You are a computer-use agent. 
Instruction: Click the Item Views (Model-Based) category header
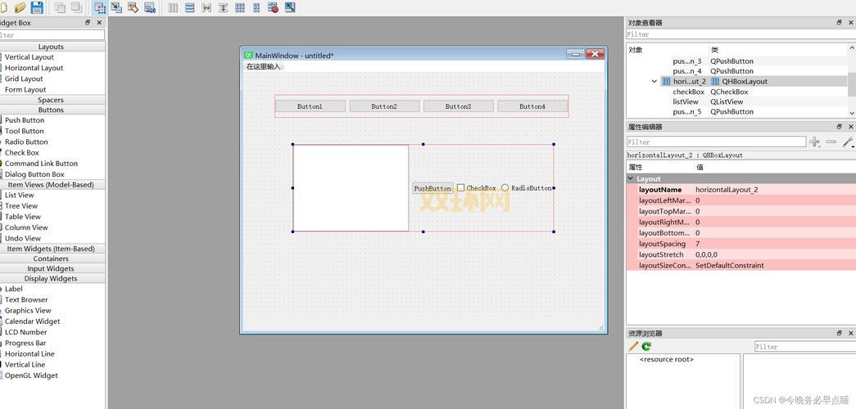[51, 185]
